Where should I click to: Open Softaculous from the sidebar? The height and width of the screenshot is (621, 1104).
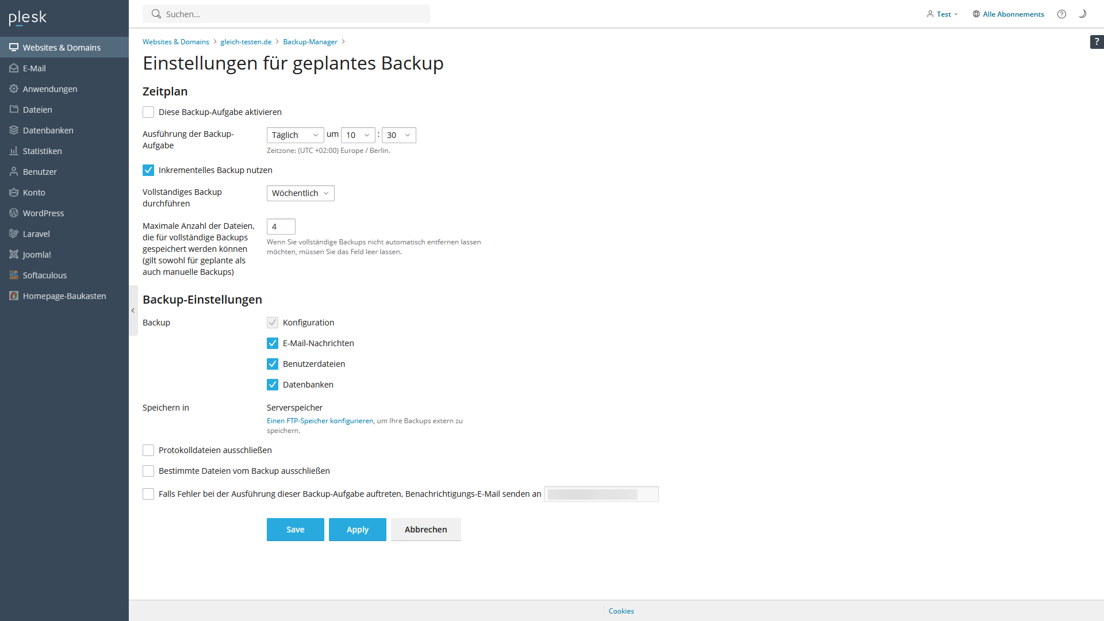point(44,275)
